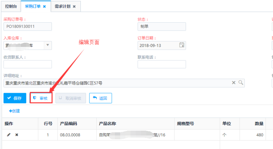
Task: Delete row 1 with the X icon
Action: (16, 135)
